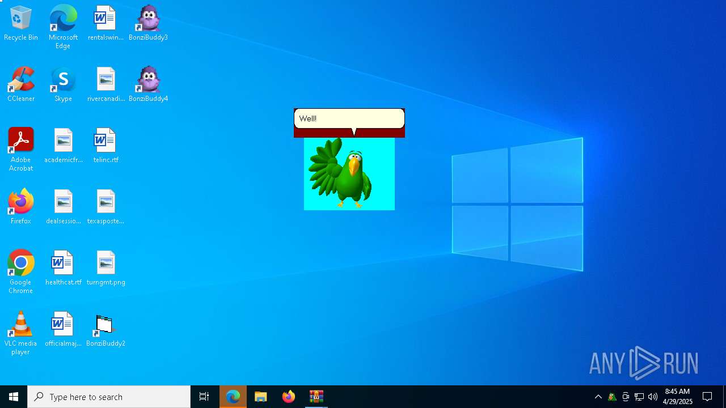This screenshot has height=408, width=726.
Task: Select the texasposte image file
Action: click(x=105, y=207)
